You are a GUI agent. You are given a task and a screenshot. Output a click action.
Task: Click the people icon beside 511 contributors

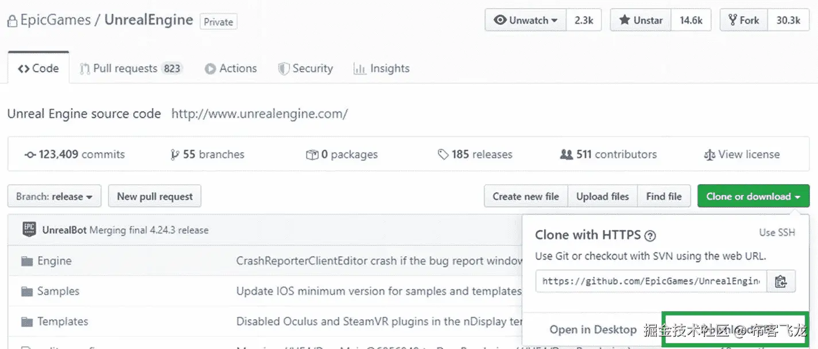(567, 155)
